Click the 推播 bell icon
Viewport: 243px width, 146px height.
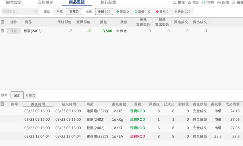pos(175,2)
